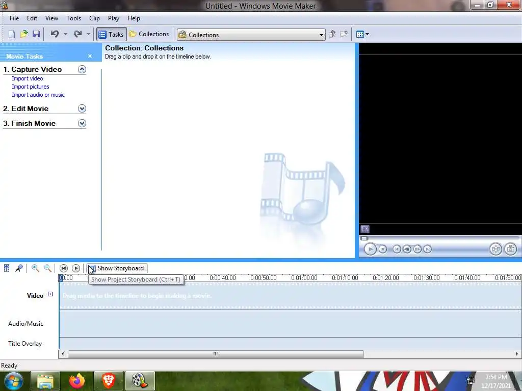522x391 pixels.
Task: Open the redo history dropdown arrow
Action: point(88,34)
